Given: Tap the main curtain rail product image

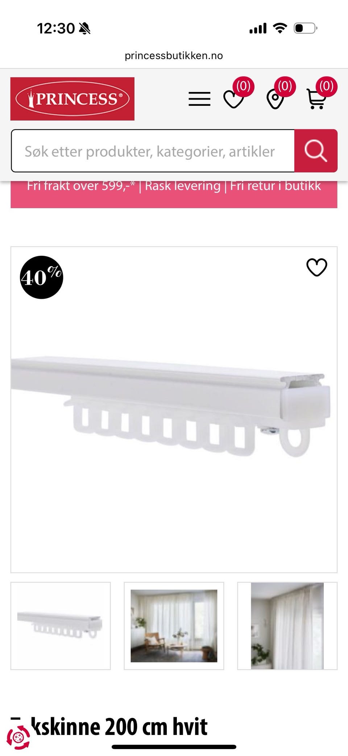Looking at the screenshot, I should (x=174, y=410).
